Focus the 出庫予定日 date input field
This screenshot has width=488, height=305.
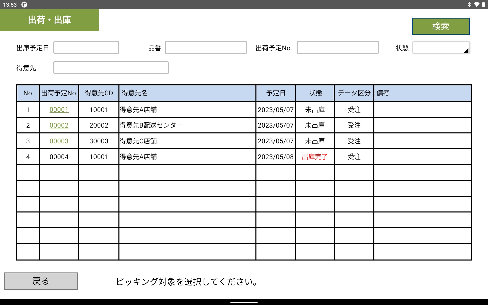click(x=86, y=48)
